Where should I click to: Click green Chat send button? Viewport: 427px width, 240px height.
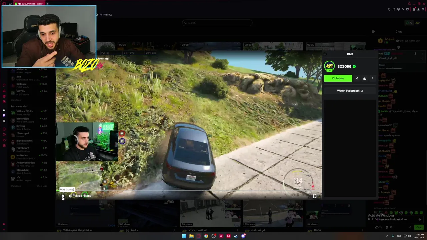[x=419, y=227]
